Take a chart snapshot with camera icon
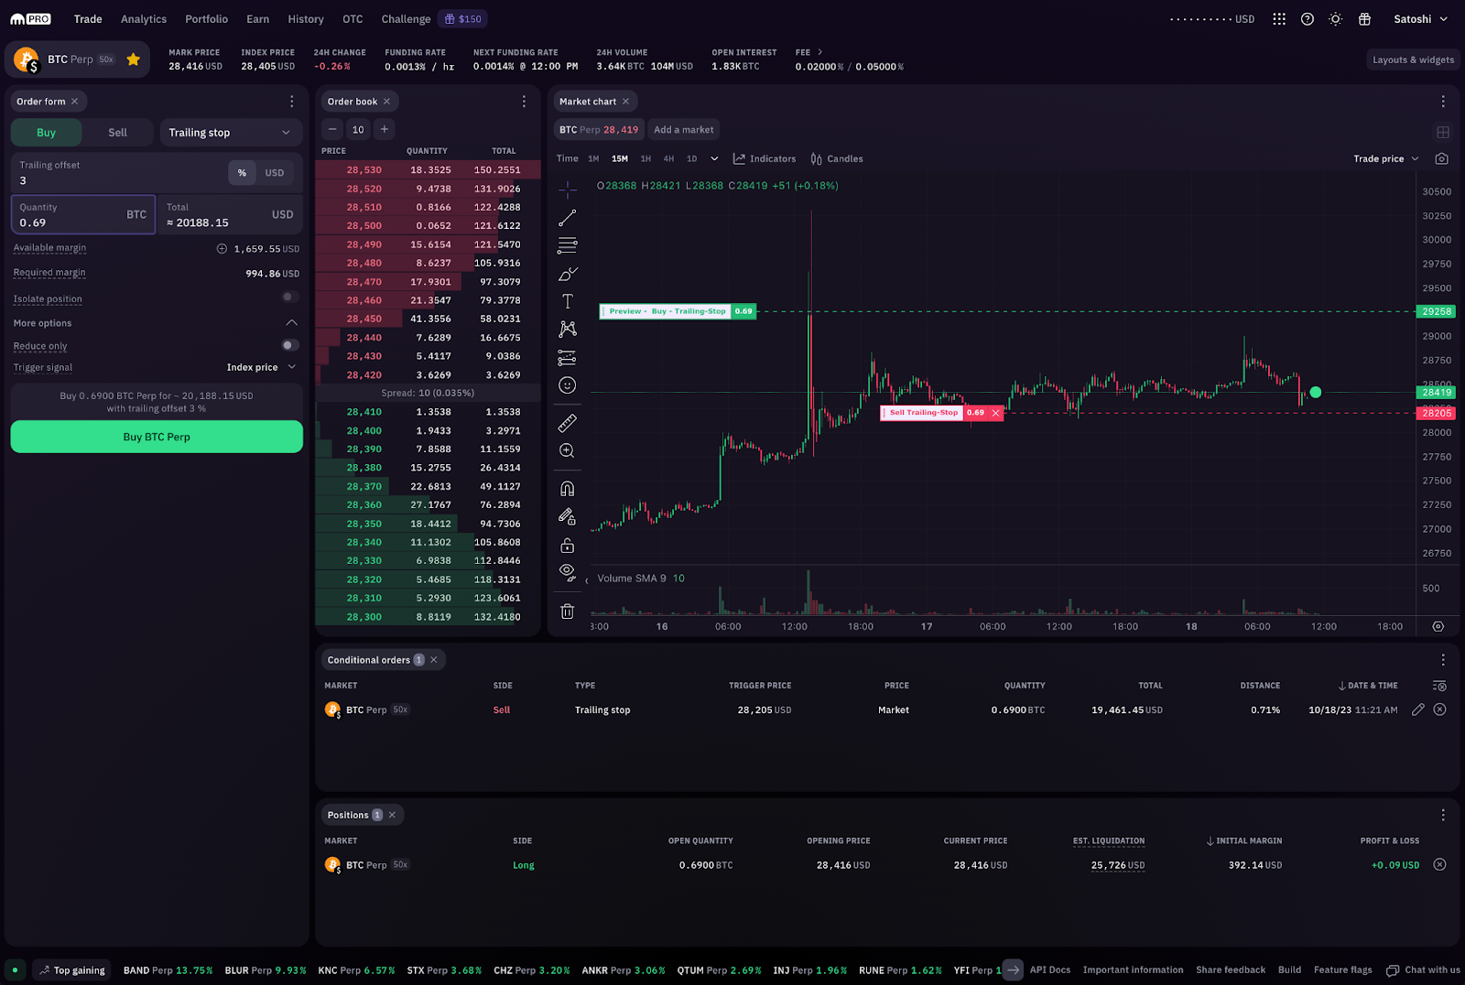 coord(1442,158)
